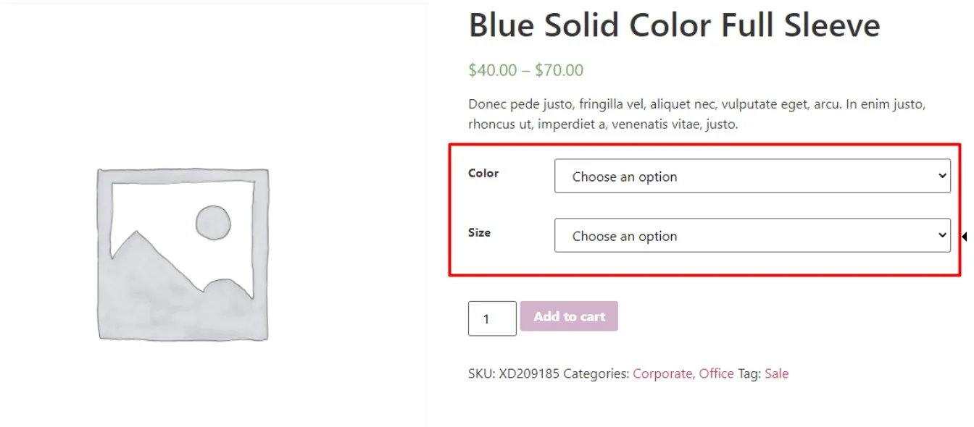Focus the quantity input field
Image resolution: width=974 pixels, height=427 pixels.
(492, 318)
